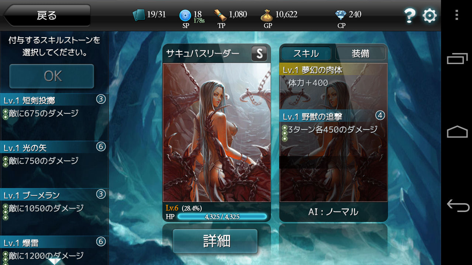
Task: Open settings gear icon
Action: tap(430, 16)
